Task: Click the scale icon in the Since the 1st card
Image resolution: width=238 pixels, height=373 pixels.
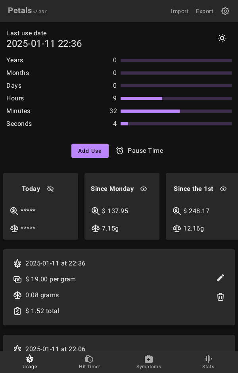Action: 177,229
